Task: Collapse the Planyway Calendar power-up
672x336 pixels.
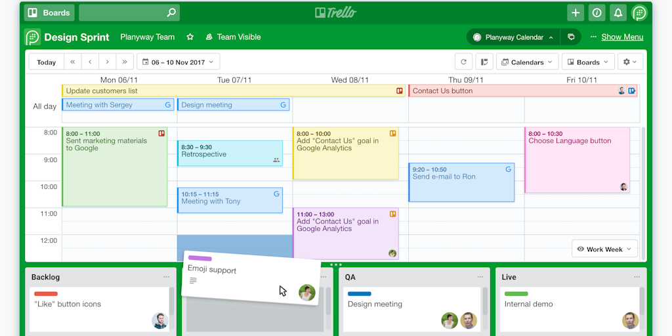Action: [x=513, y=37]
